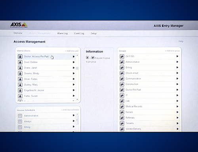This screenshot has width=198, height=152.
Task: Go to the Setup tab
Action: [93, 34]
